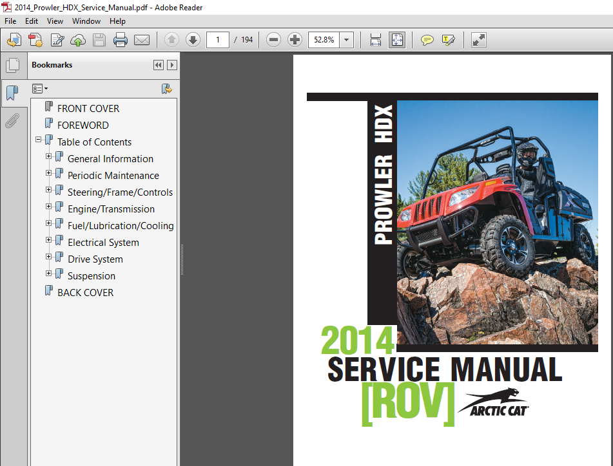
Task: Click the Convert file to PDF toolbar icon
Action: pos(35,40)
